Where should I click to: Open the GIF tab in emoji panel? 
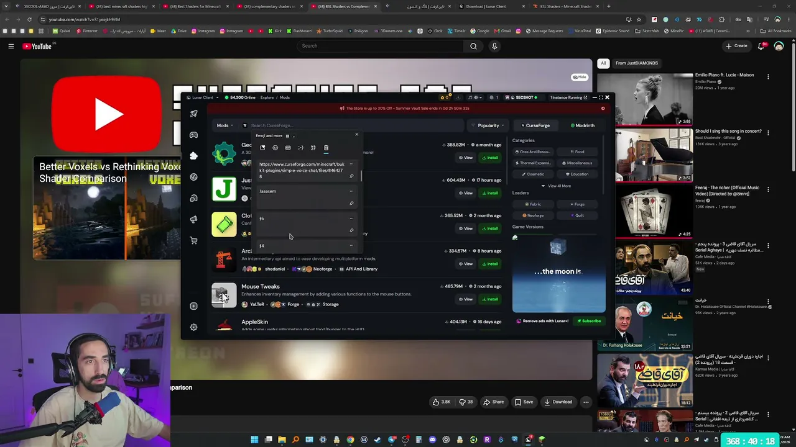(x=288, y=148)
